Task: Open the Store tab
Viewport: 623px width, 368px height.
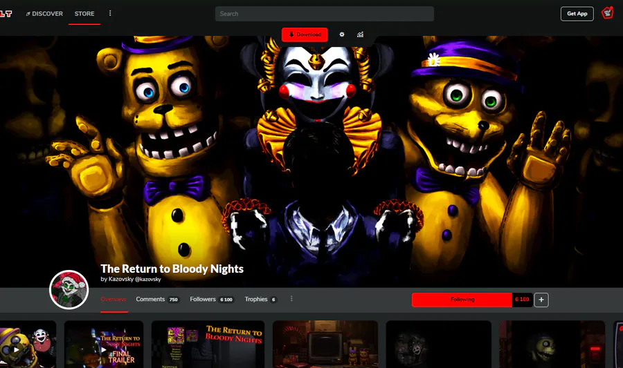Action: (x=84, y=14)
